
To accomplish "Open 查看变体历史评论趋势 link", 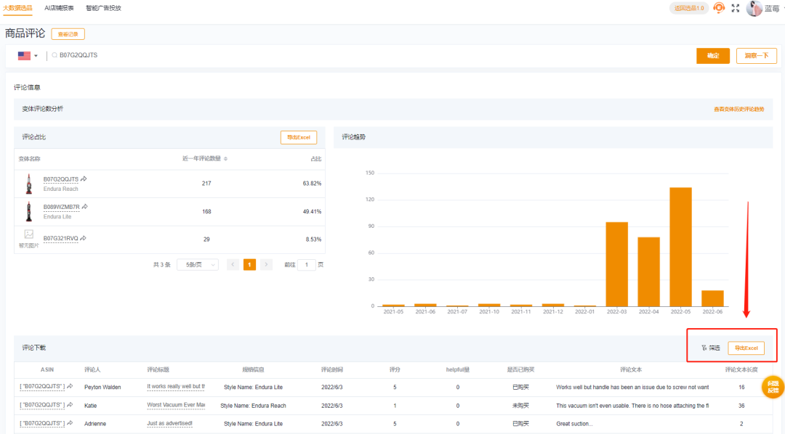I will click(738, 109).
